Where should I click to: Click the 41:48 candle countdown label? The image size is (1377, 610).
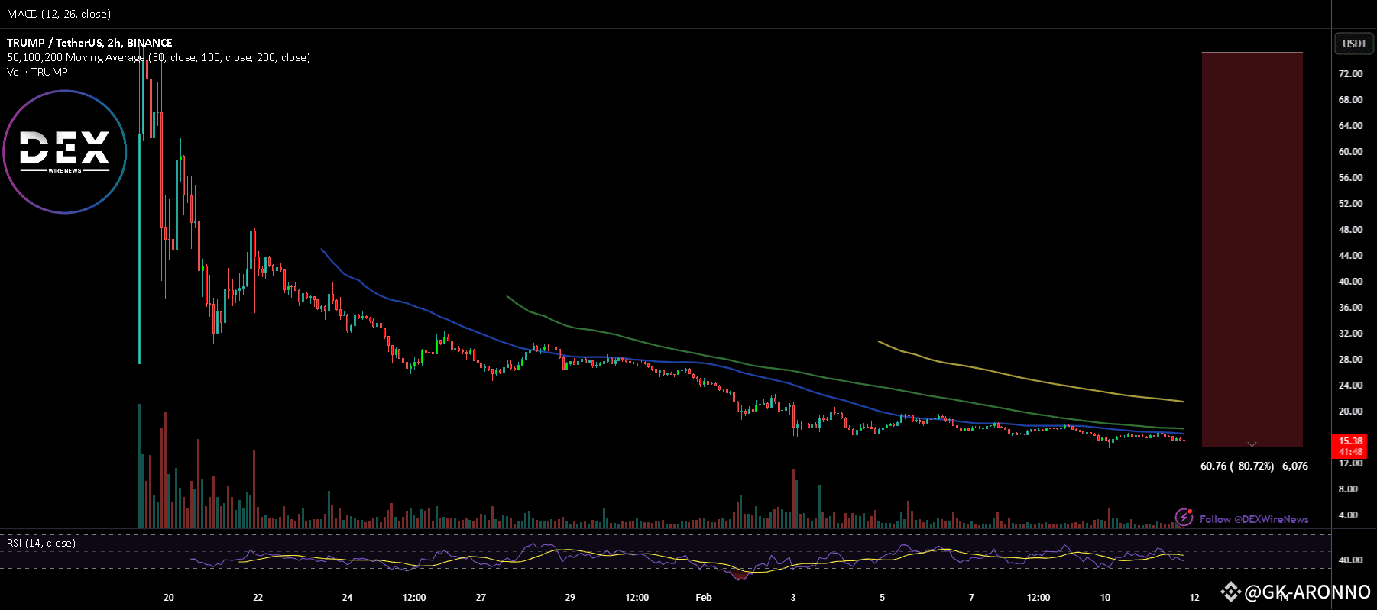[1351, 452]
